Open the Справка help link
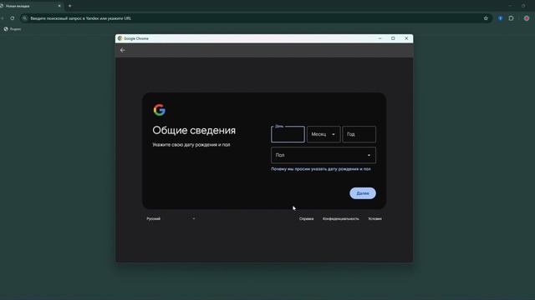 tap(307, 218)
